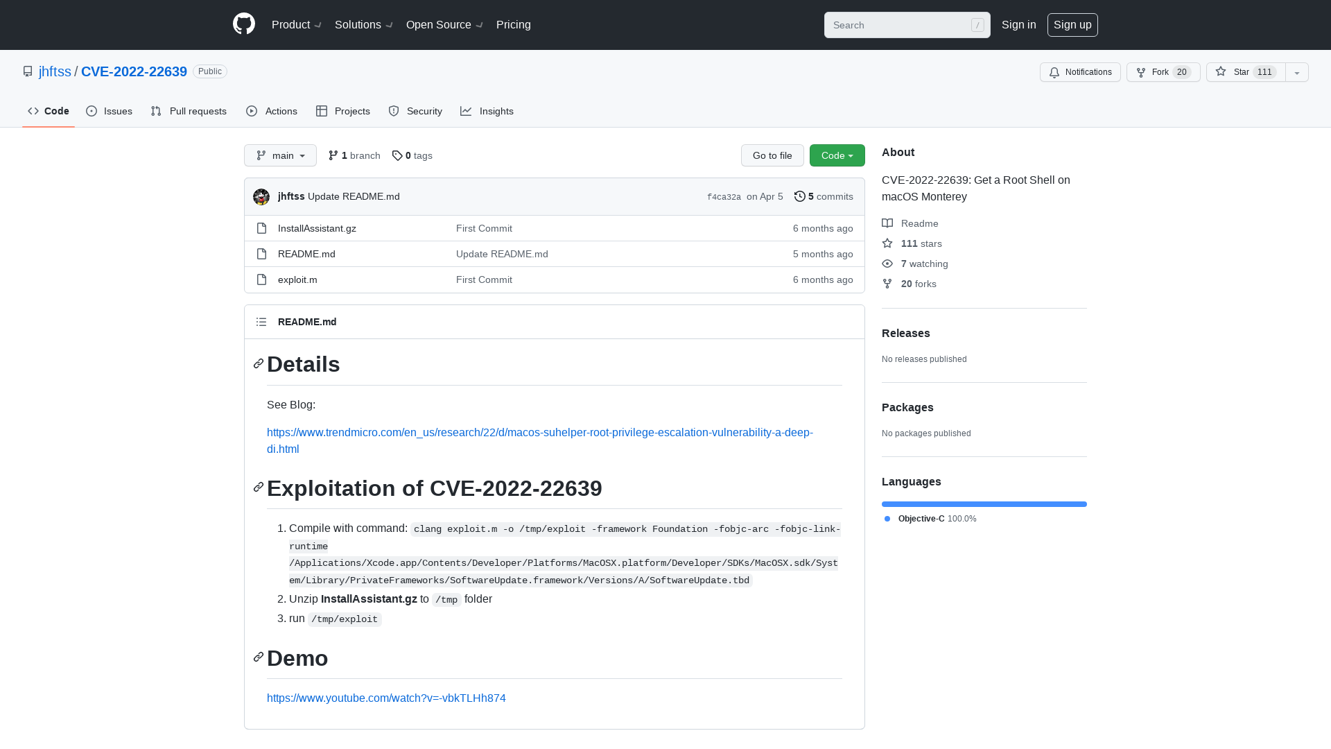Screen dimensions: 1331x749
Task: Open the Readme link in About
Action: click(910, 223)
